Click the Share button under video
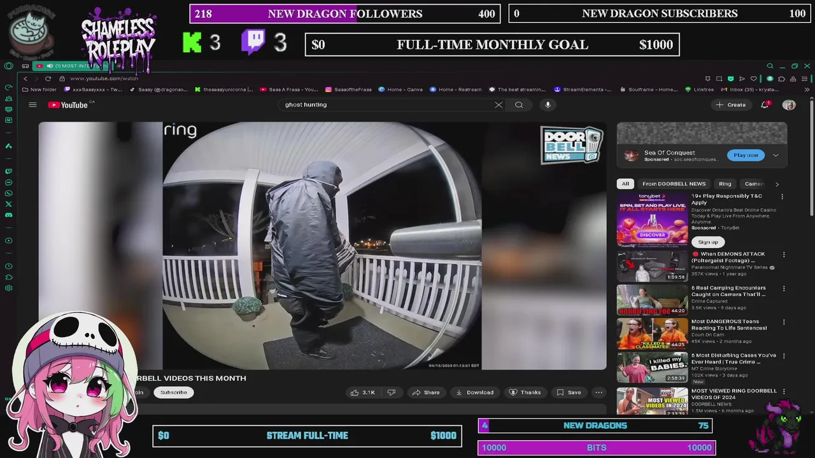The width and height of the screenshot is (815, 458). [426, 392]
